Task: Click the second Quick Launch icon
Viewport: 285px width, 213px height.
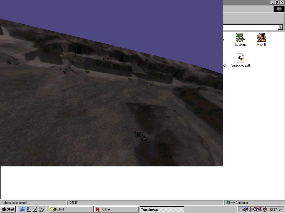Action: (29, 209)
